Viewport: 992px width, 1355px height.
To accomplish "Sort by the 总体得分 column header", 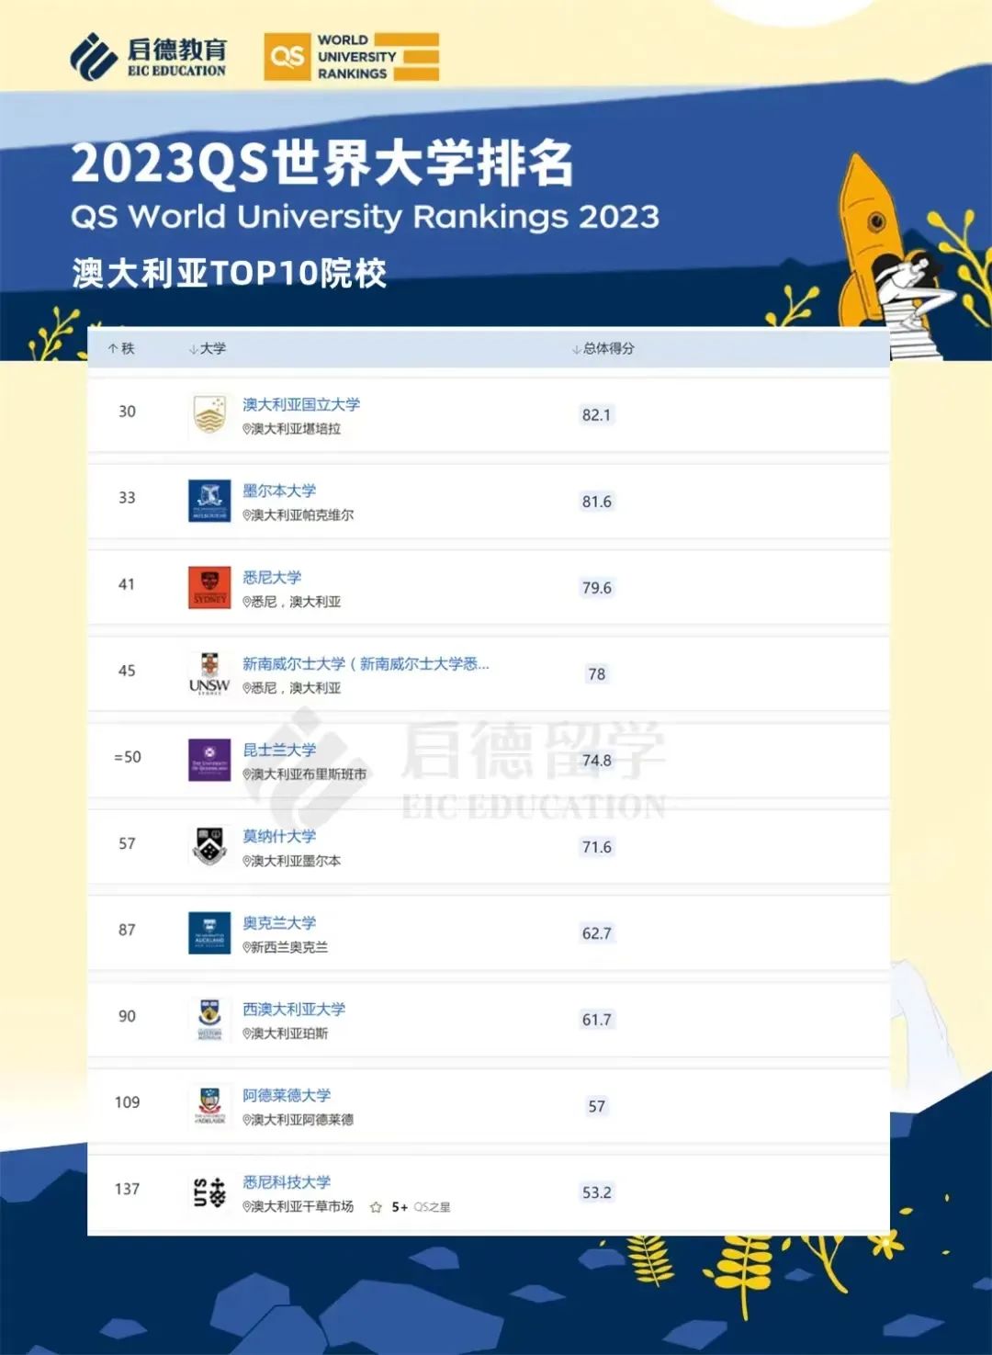I will pos(603,348).
